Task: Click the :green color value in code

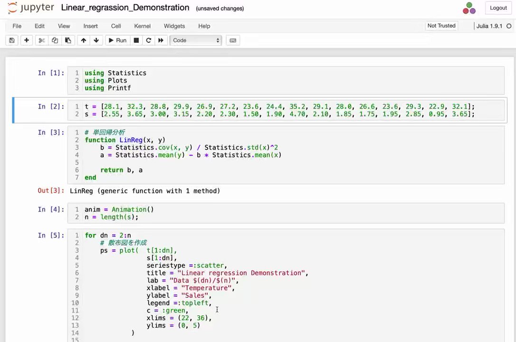Action: [174, 311]
